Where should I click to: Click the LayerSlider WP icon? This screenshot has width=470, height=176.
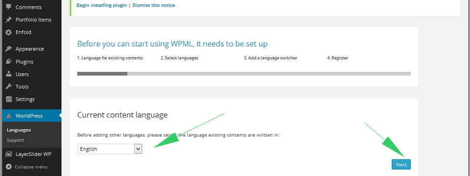[9, 154]
